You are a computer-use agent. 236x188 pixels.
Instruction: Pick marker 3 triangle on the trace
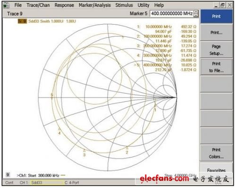(84, 151)
